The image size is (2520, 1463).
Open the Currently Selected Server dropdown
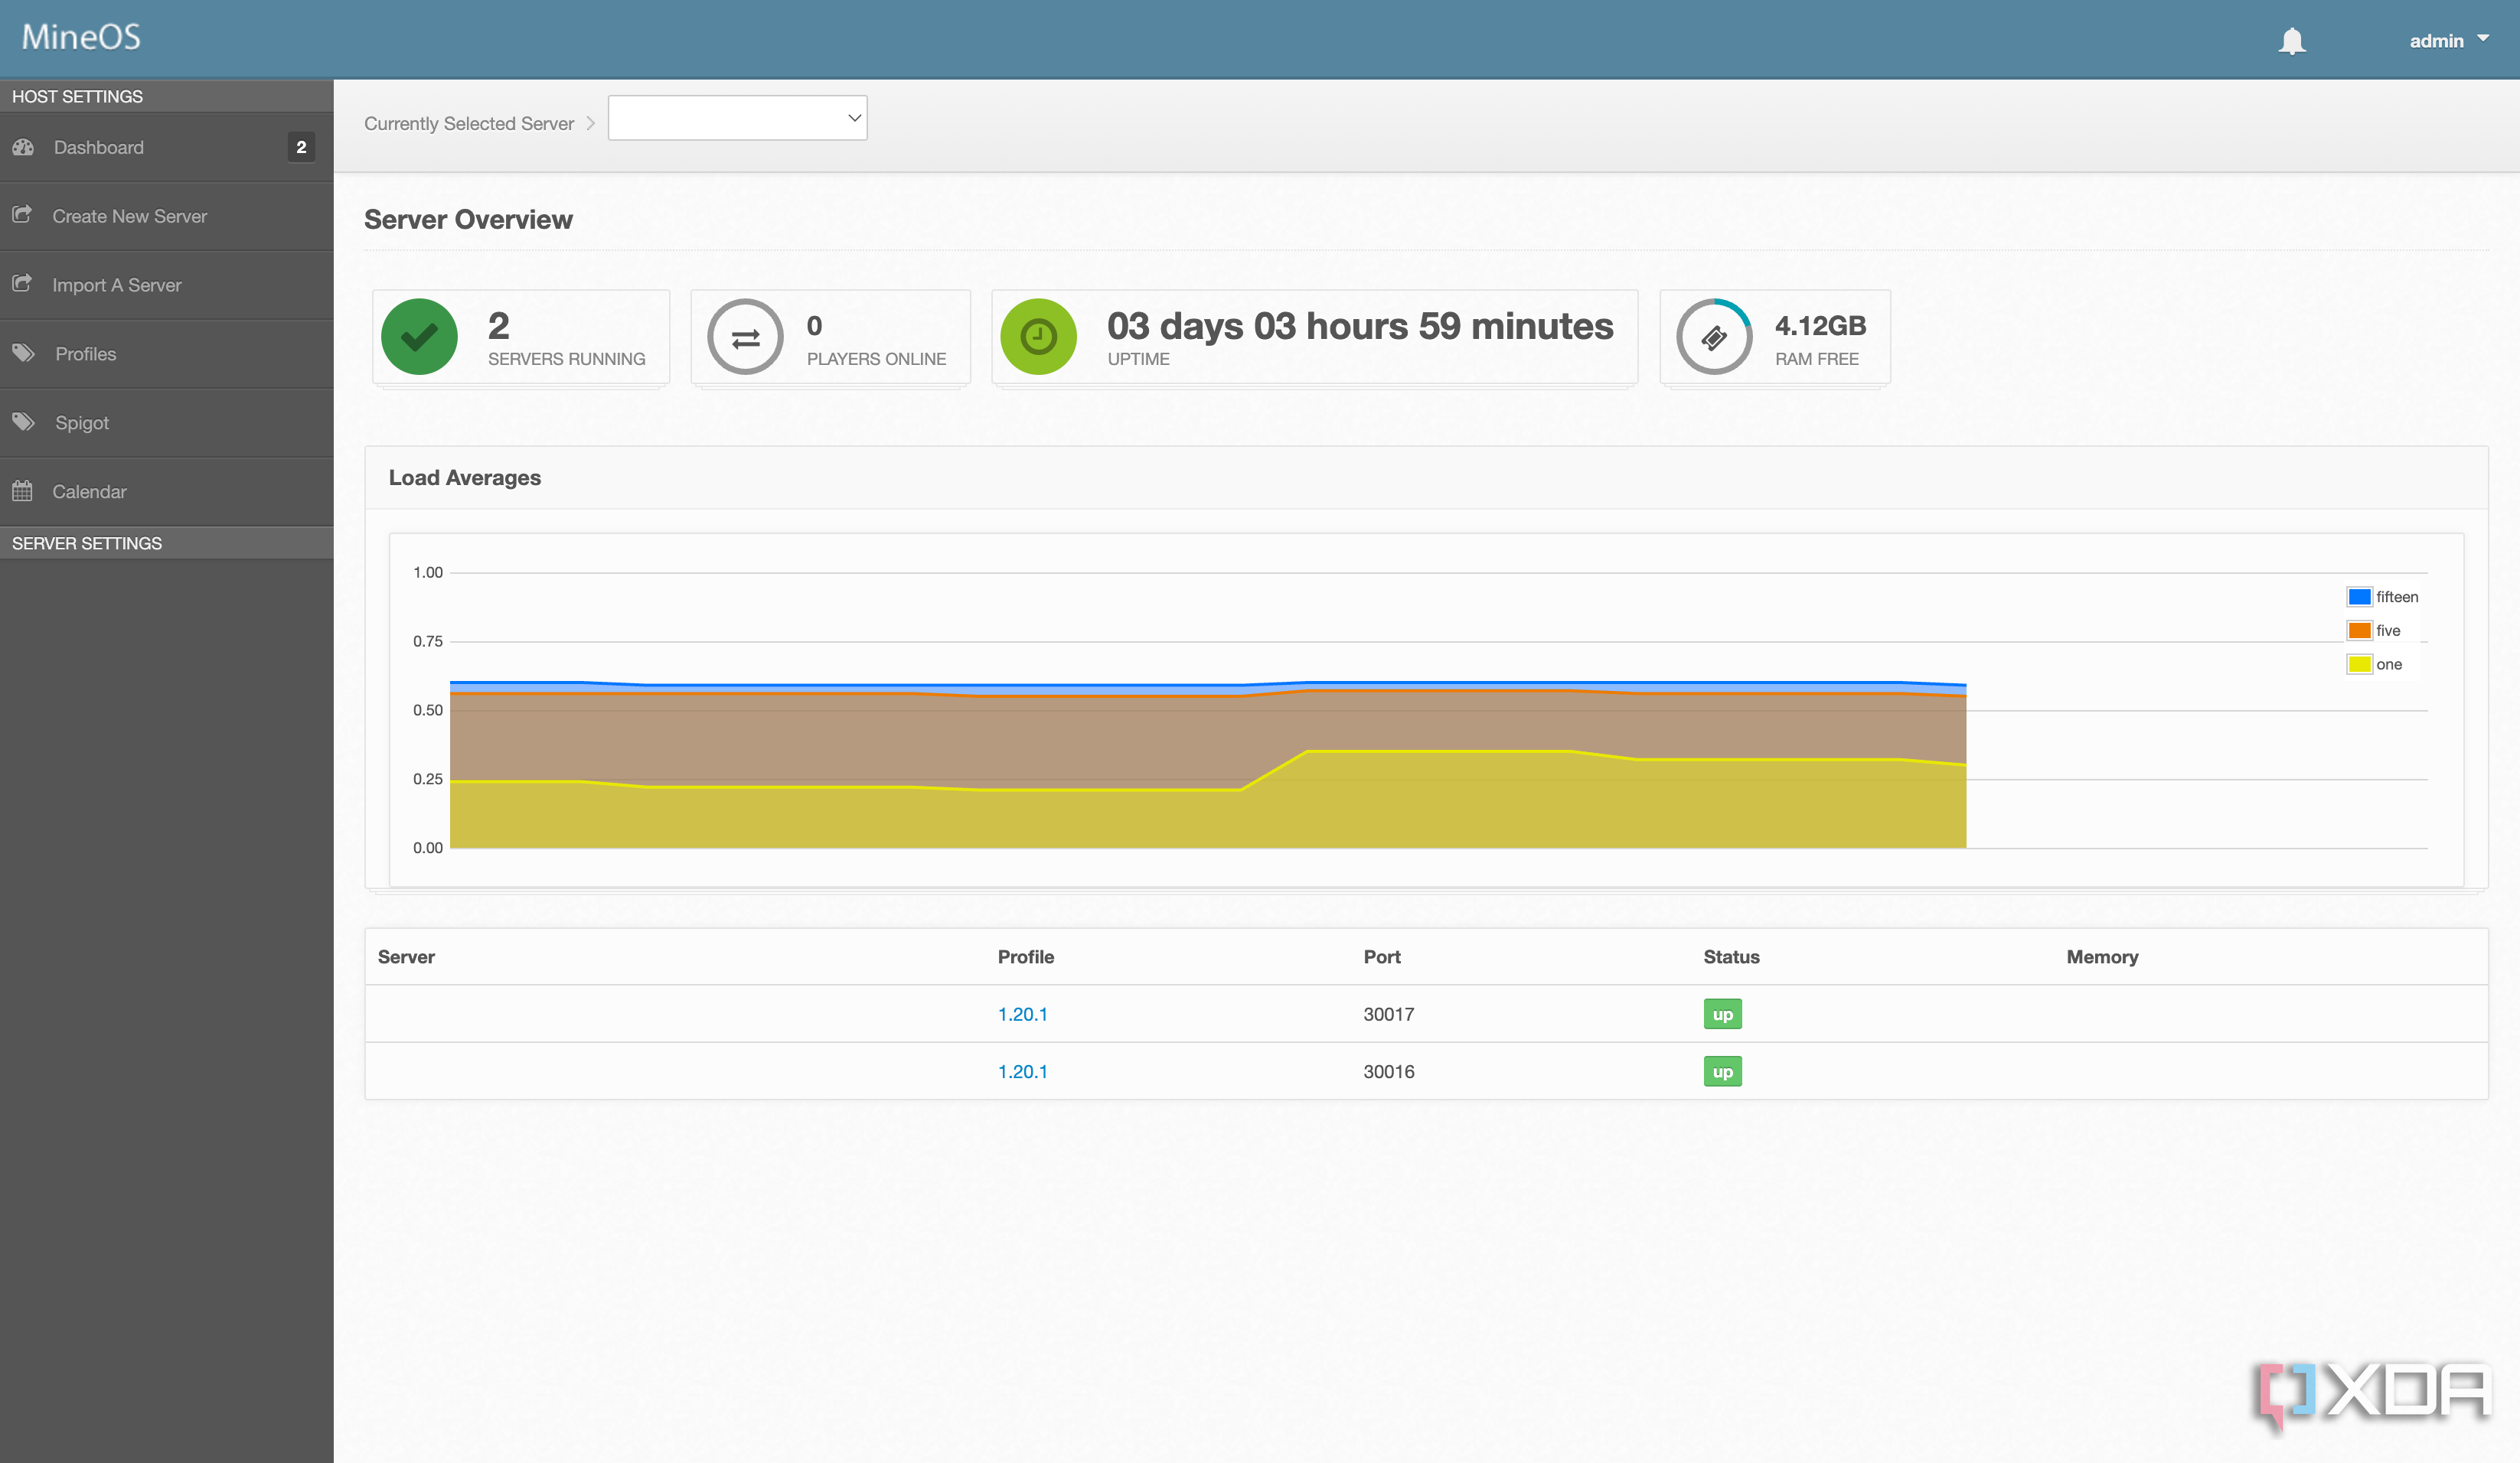(x=737, y=118)
